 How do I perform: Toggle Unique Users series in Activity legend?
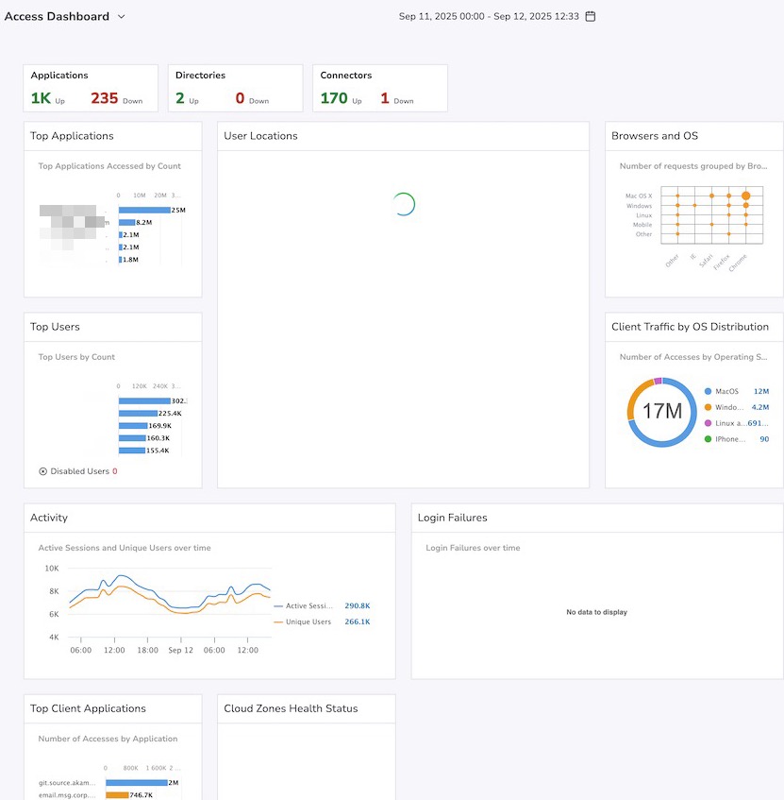(308, 621)
